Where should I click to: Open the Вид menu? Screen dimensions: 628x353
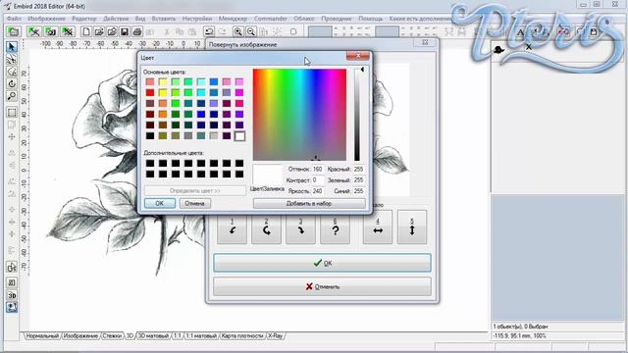(140, 19)
